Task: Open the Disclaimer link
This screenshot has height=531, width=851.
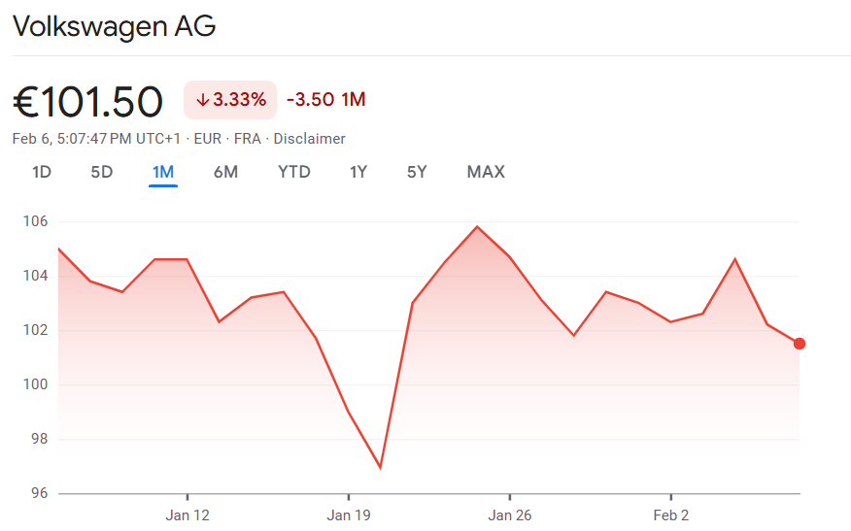Action: click(309, 139)
